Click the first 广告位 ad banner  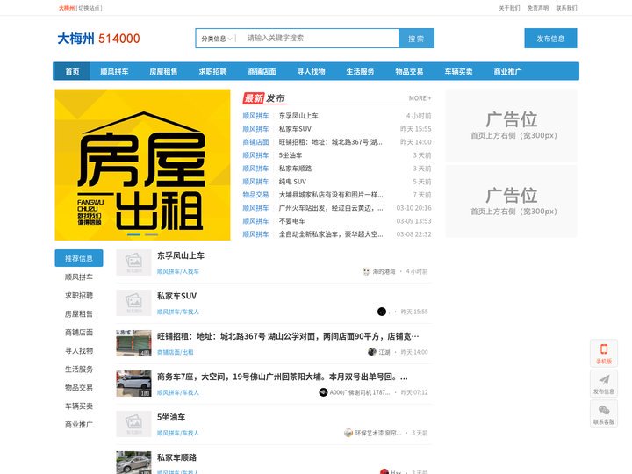point(512,126)
